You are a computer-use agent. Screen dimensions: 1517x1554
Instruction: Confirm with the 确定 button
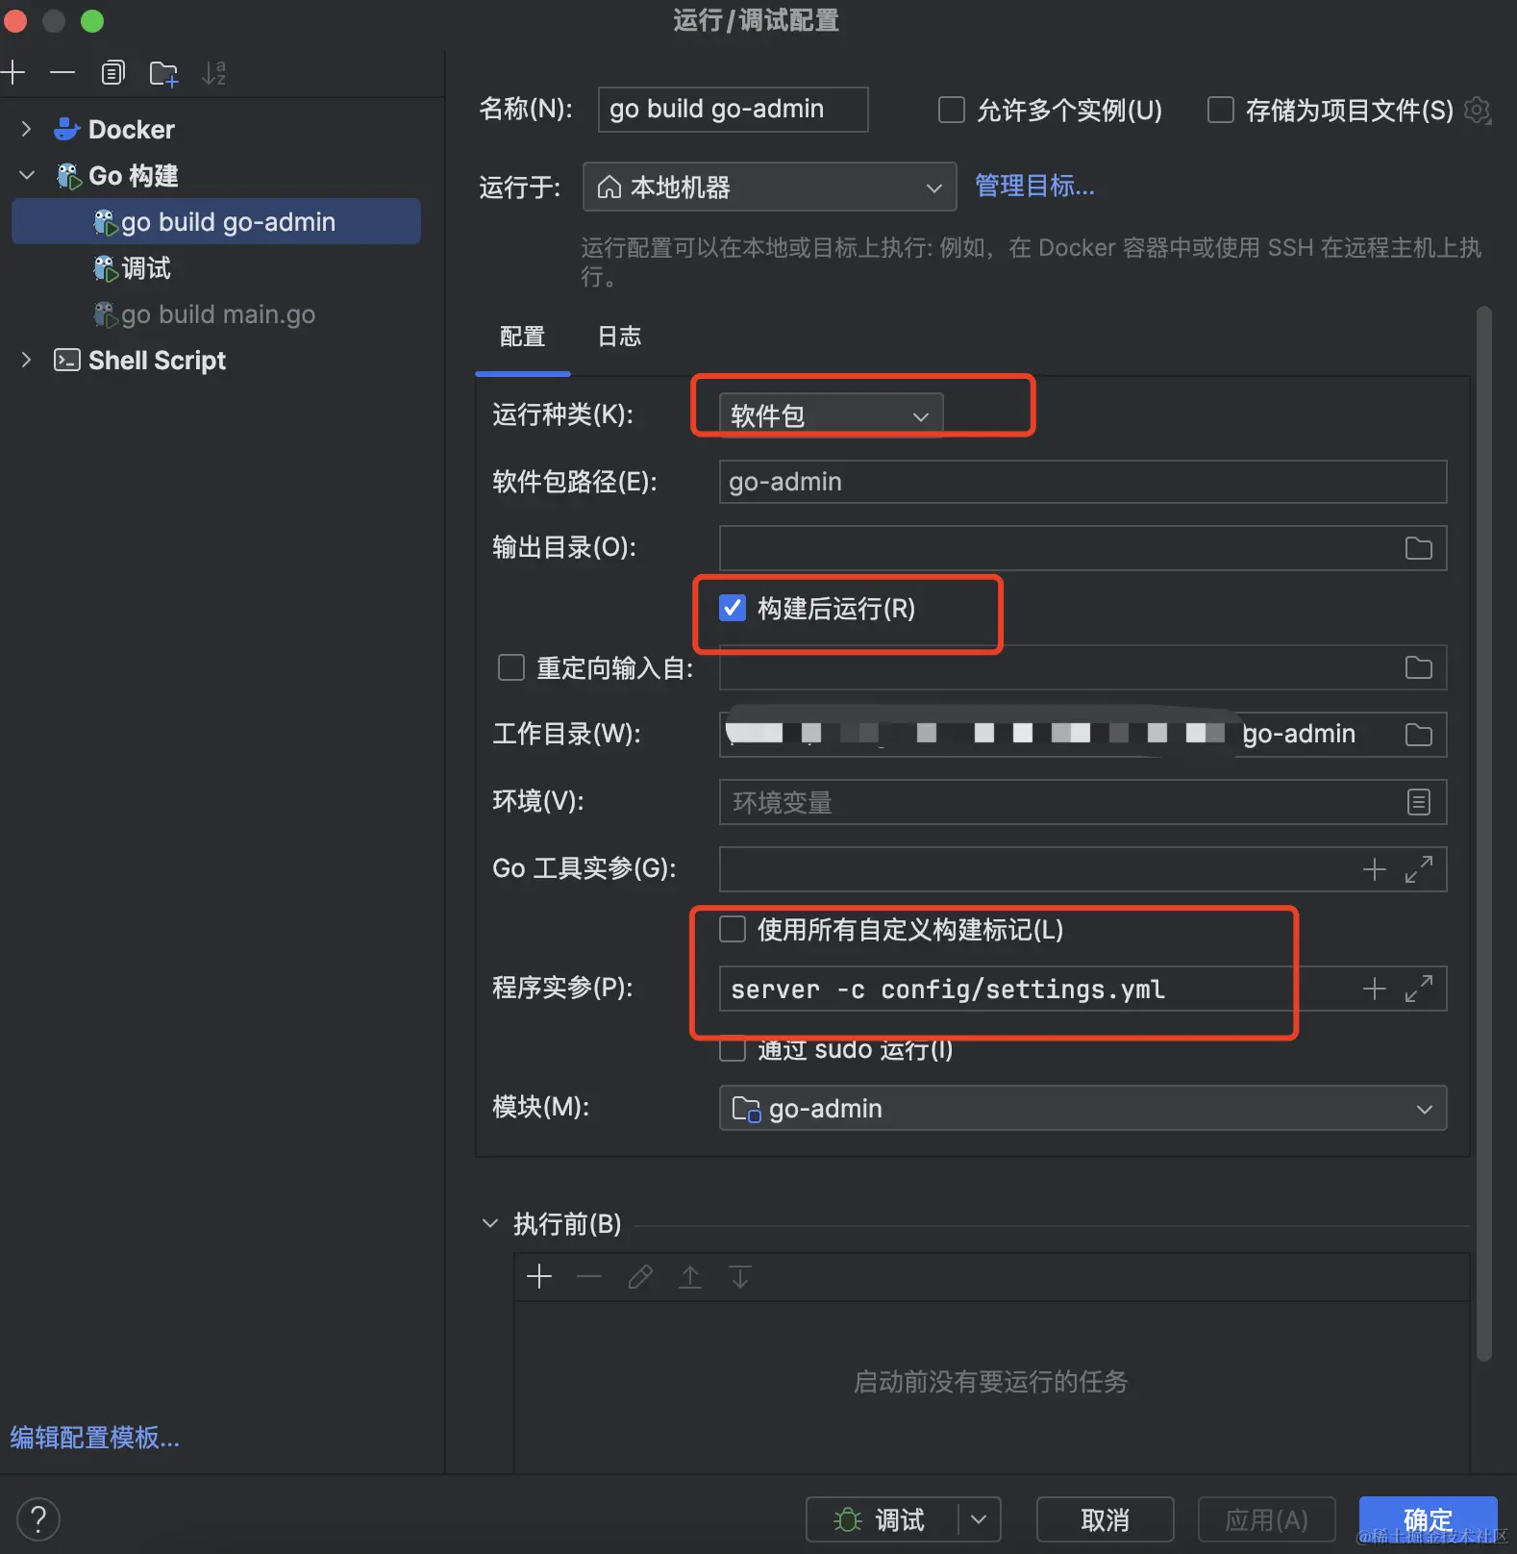[1429, 1519]
